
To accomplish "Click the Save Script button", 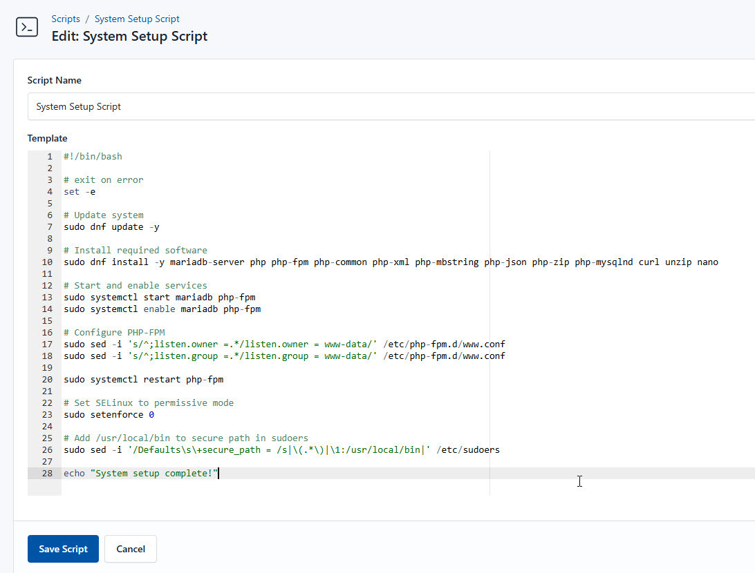I will (x=63, y=548).
